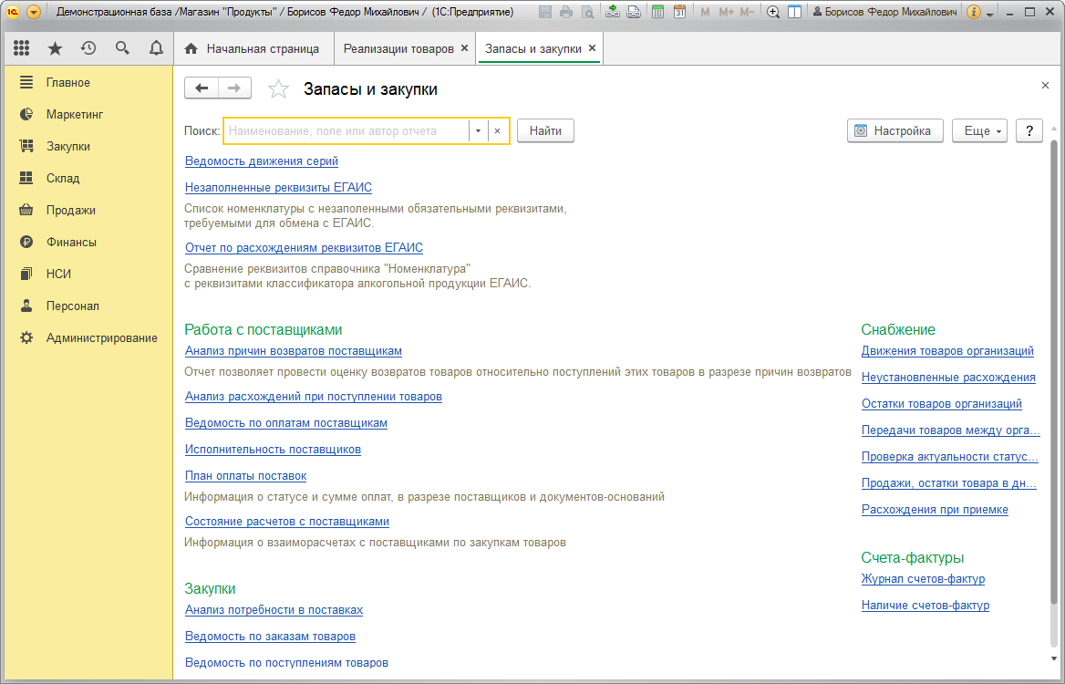Viewport: 1065px width, 684px height.
Task: Click the yellow information icon
Action: pos(973,12)
